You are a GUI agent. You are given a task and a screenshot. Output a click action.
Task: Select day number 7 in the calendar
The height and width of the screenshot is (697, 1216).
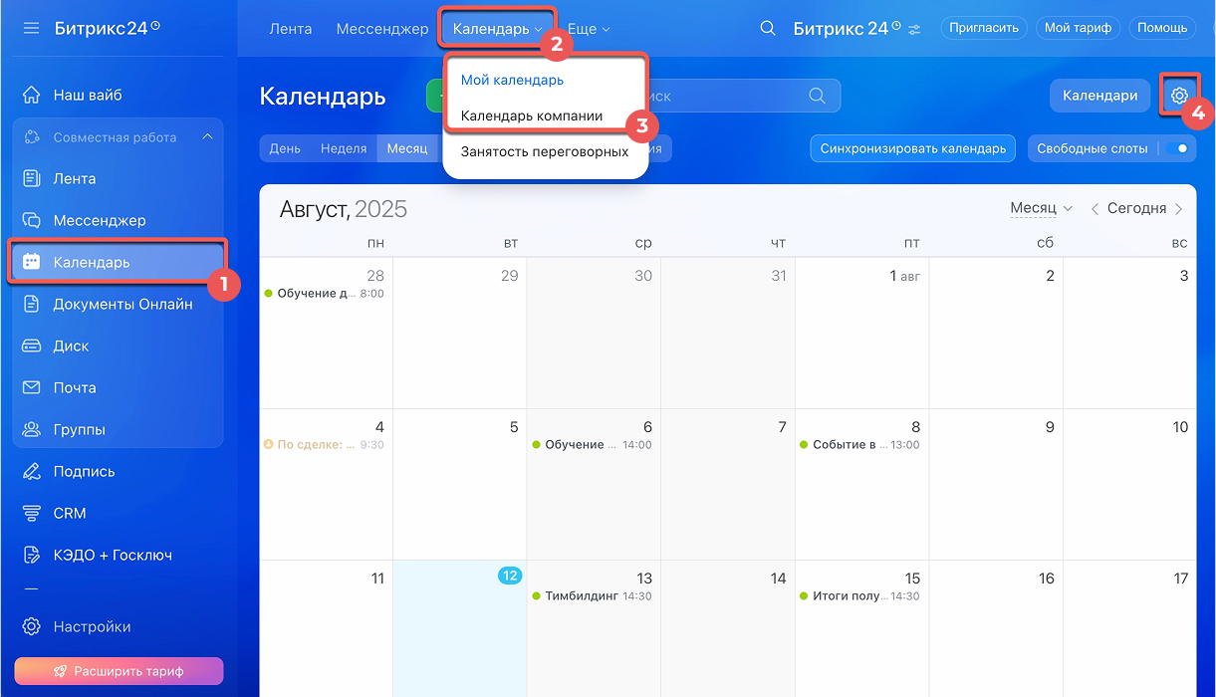tap(782, 427)
